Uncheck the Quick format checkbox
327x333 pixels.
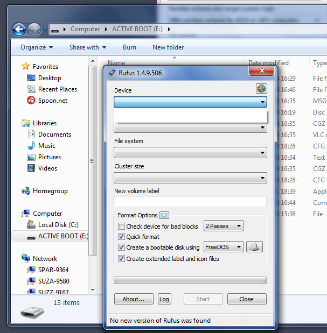click(121, 236)
